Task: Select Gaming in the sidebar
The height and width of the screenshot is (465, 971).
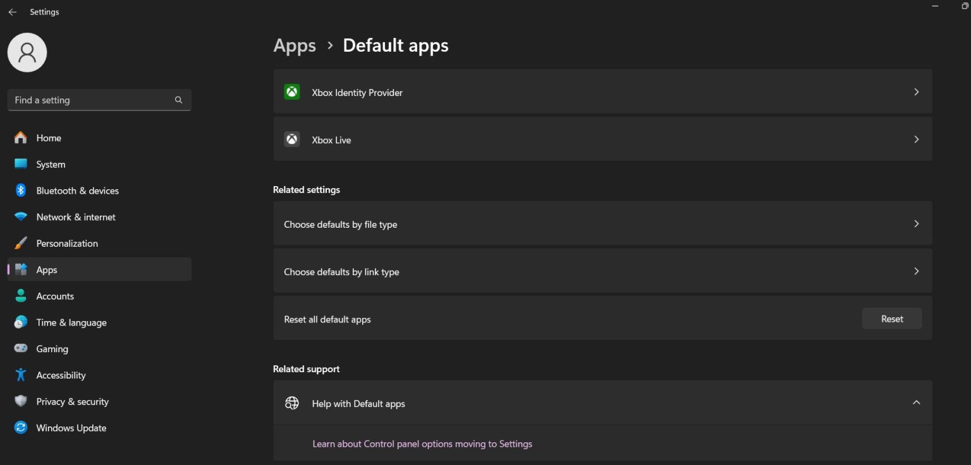Action: (x=51, y=349)
